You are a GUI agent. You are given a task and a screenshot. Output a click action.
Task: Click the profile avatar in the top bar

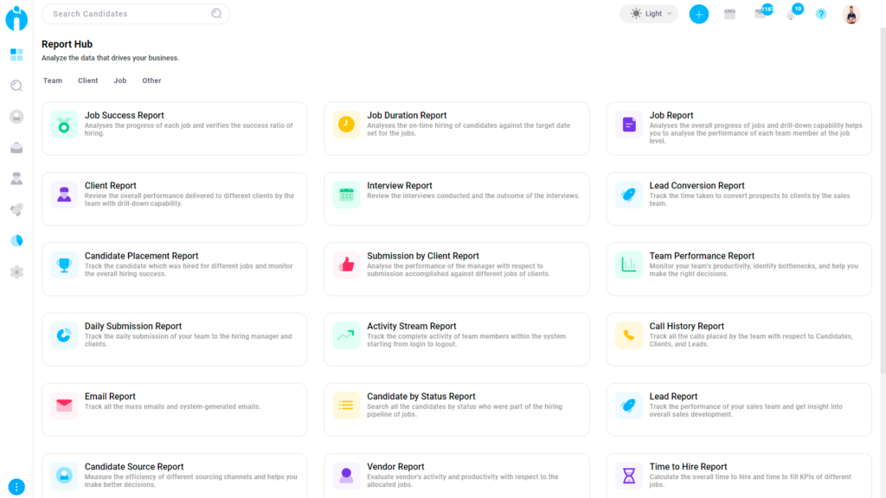point(851,13)
